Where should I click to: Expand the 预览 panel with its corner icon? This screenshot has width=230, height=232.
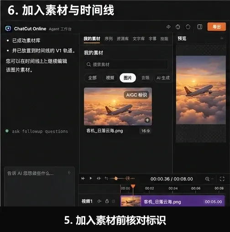click(x=222, y=38)
